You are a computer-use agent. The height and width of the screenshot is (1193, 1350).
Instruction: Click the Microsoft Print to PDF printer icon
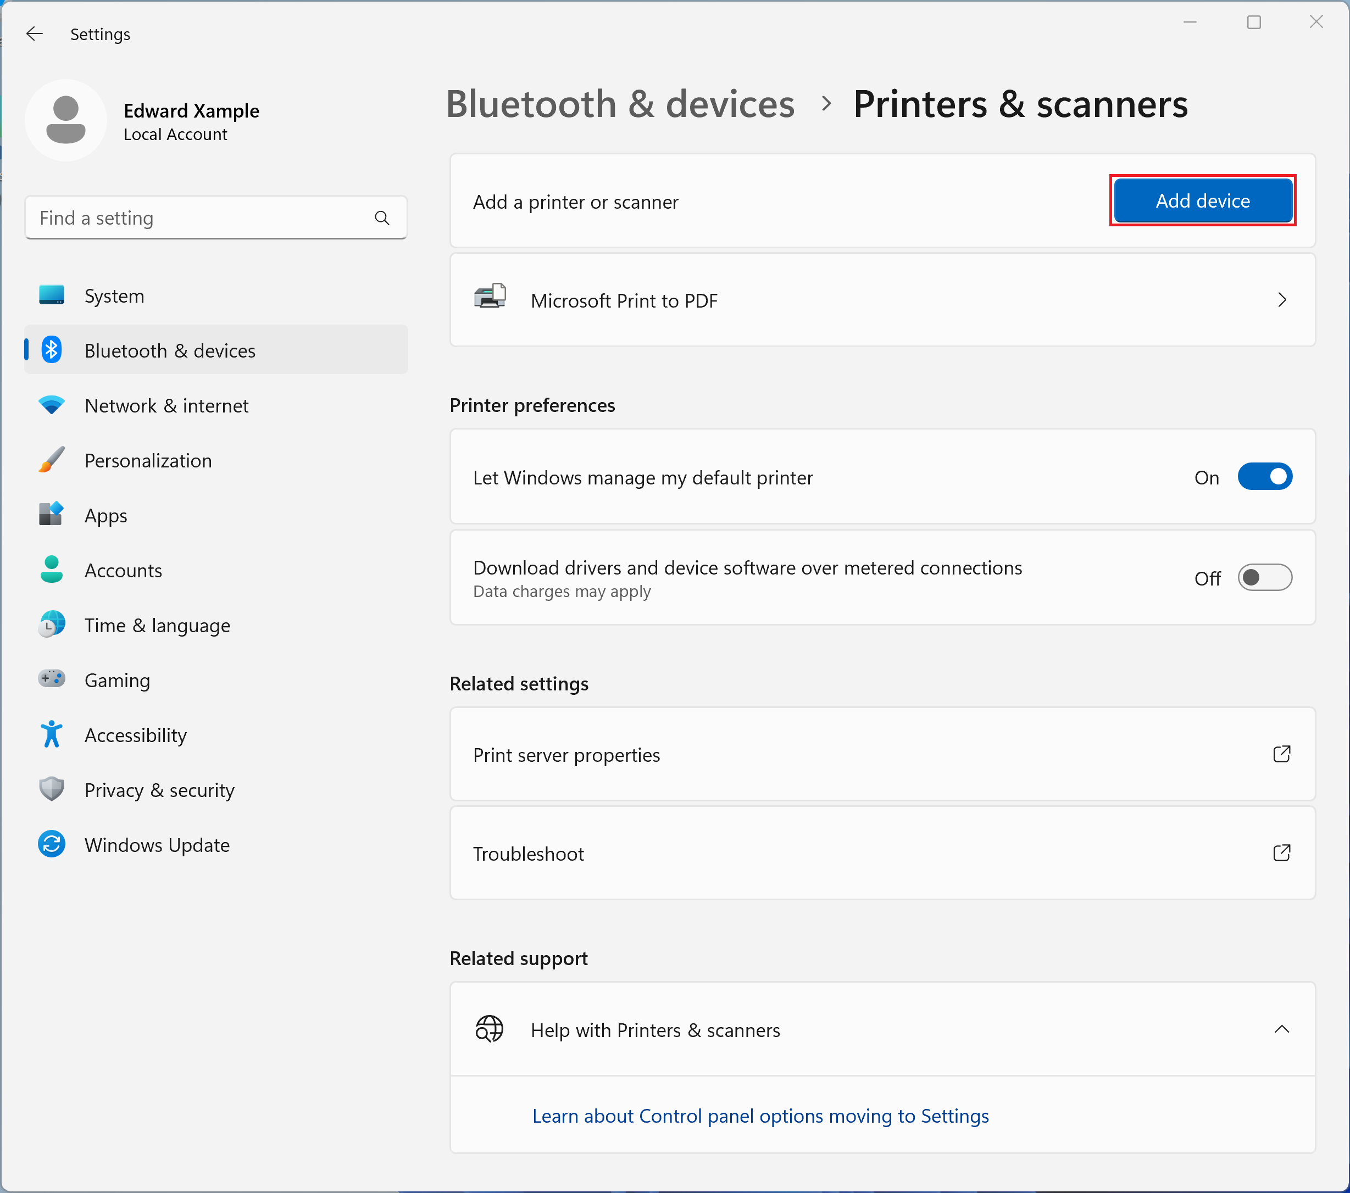pyautogui.click(x=490, y=296)
